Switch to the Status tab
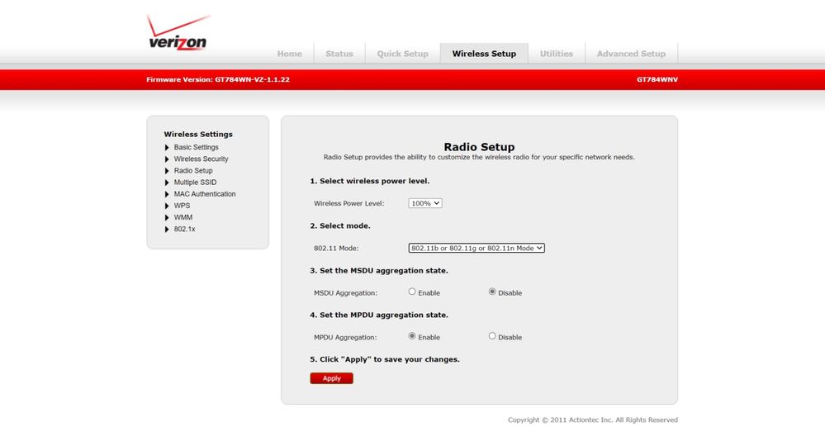This screenshot has width=825, height=427. pos(339,54)
